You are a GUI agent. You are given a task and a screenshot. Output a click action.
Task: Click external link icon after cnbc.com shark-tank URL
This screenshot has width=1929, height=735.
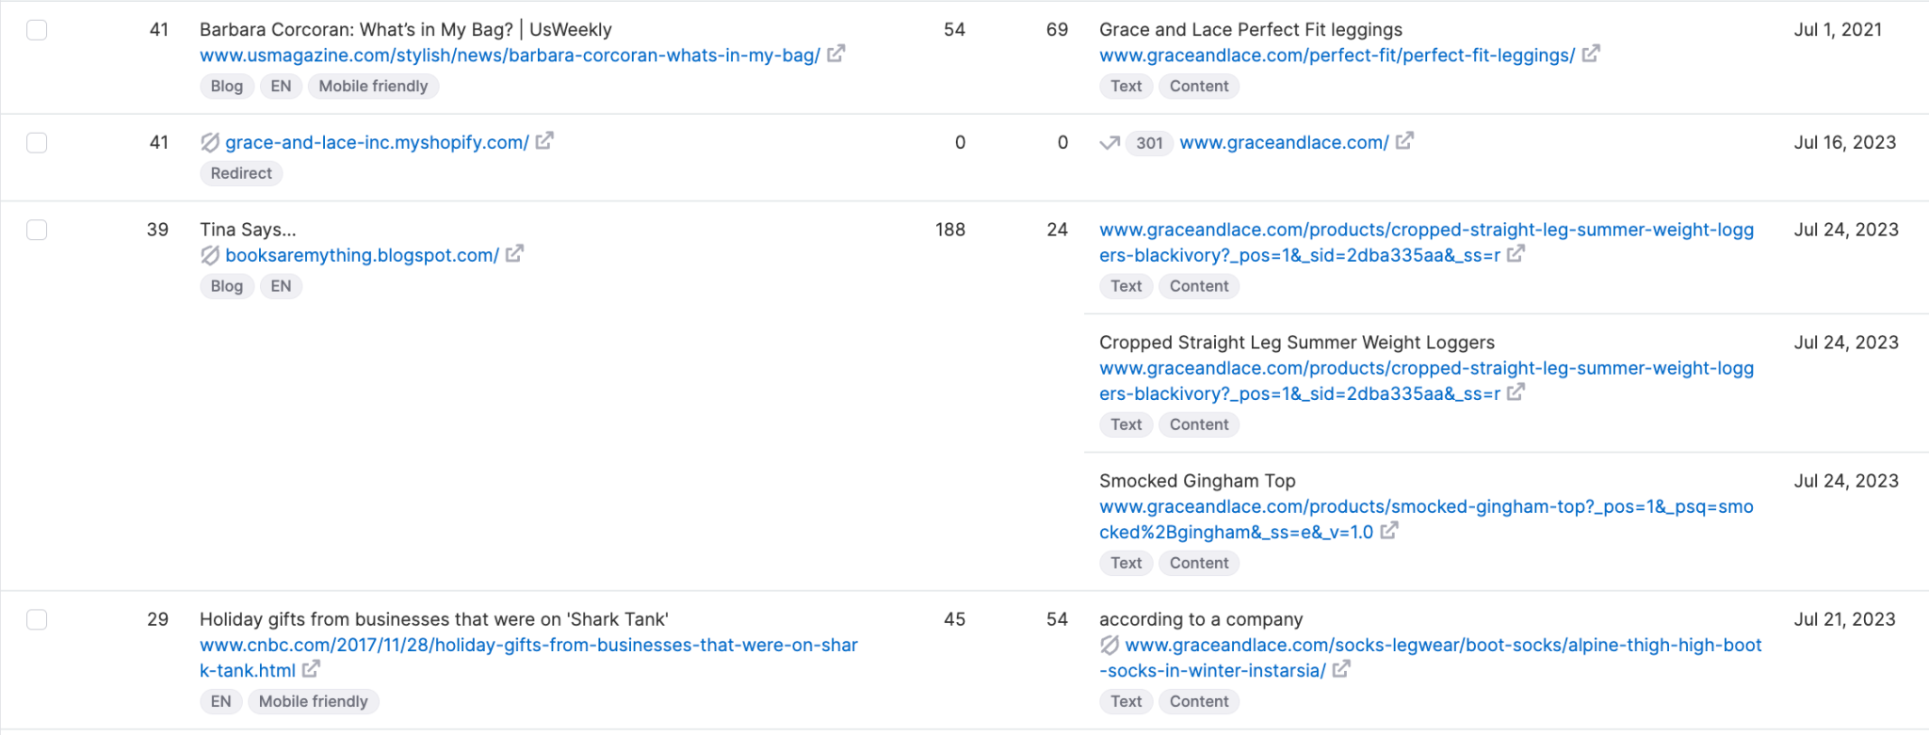[x=311, y=669]
